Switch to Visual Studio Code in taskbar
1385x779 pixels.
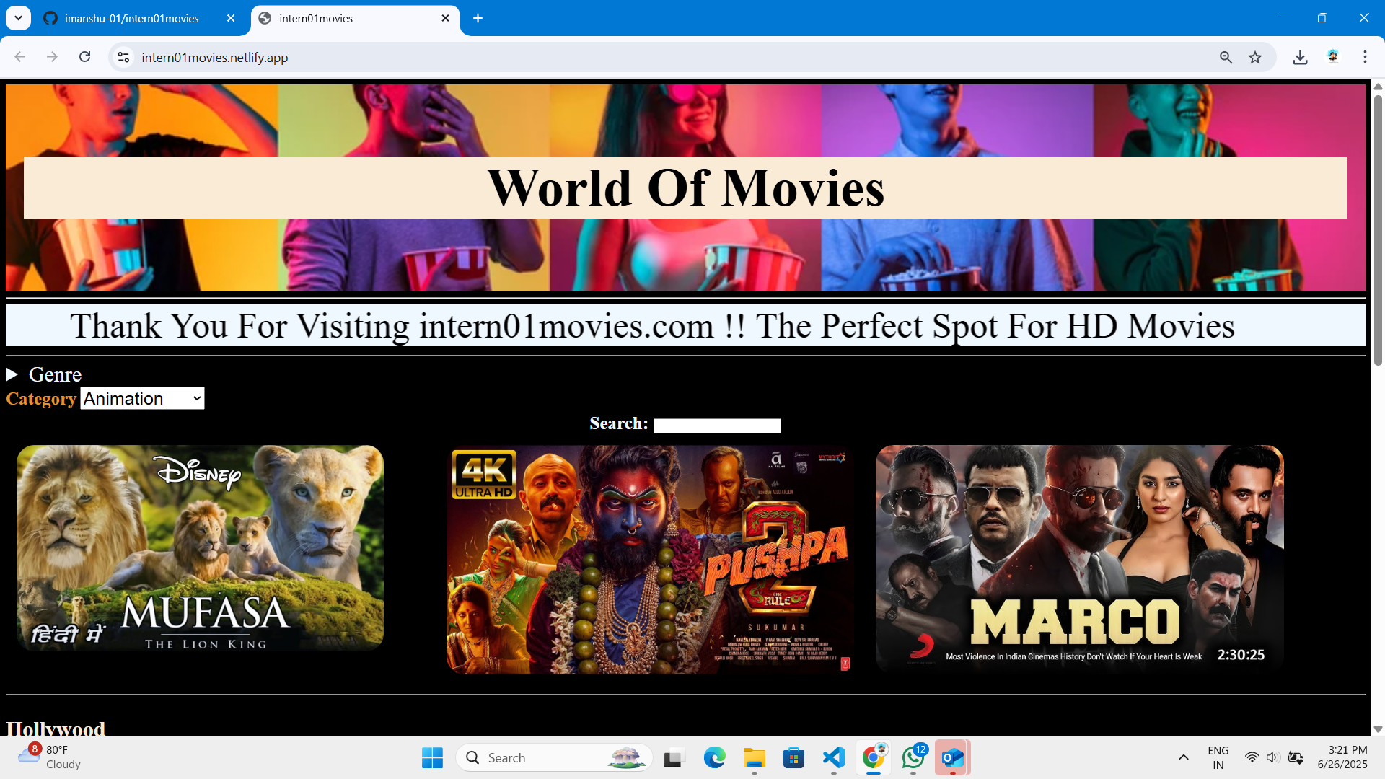point(833,757)
